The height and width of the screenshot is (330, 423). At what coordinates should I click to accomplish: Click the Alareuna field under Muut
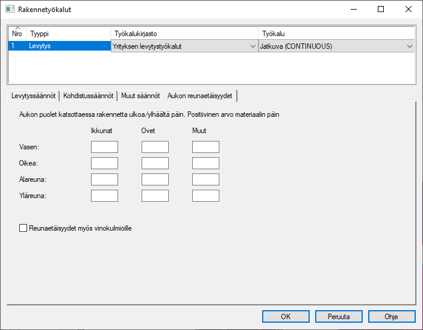click(205, 179)
